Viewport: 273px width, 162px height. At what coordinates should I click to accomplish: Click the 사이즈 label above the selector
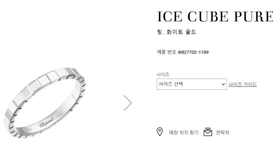[163, 74]
